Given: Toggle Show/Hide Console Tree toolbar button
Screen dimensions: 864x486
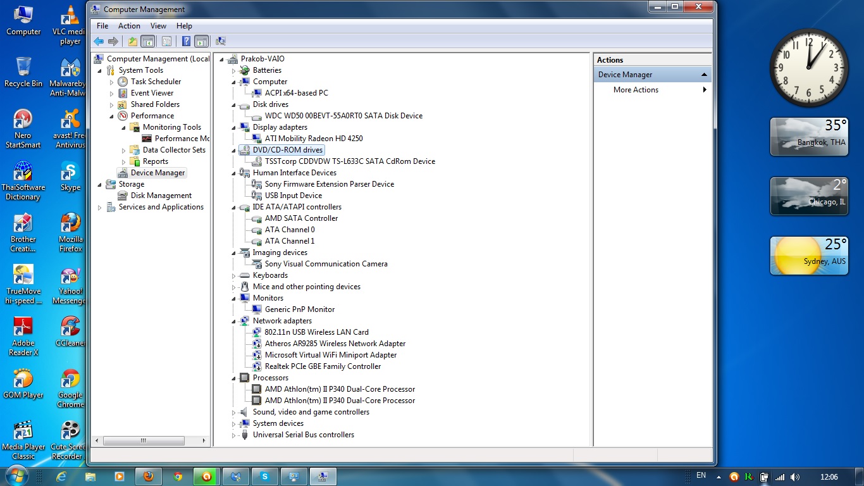Looking at the screenshot, I should point(147,42).
